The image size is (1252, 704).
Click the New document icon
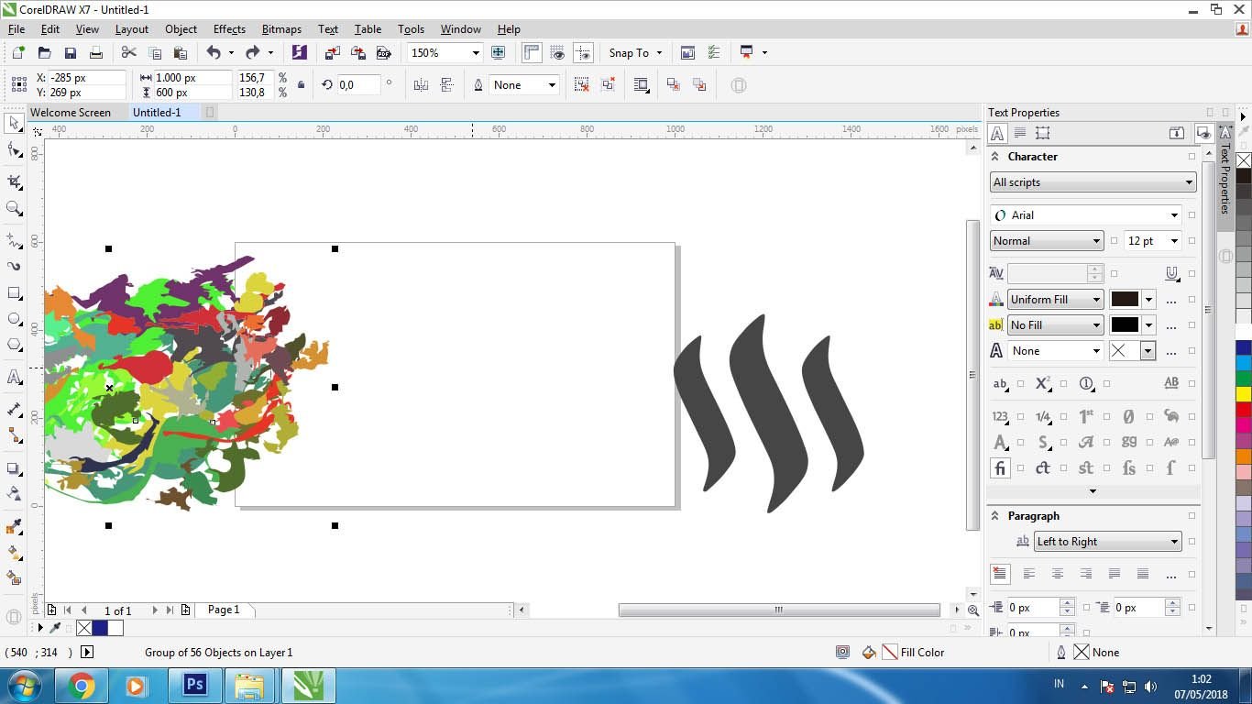[17, 53]
